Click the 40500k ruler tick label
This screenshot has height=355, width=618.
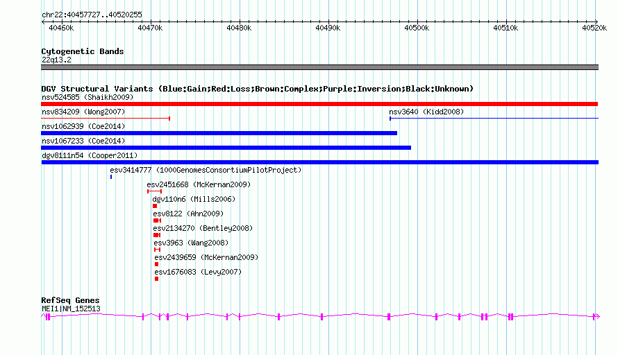click(417, 28)
